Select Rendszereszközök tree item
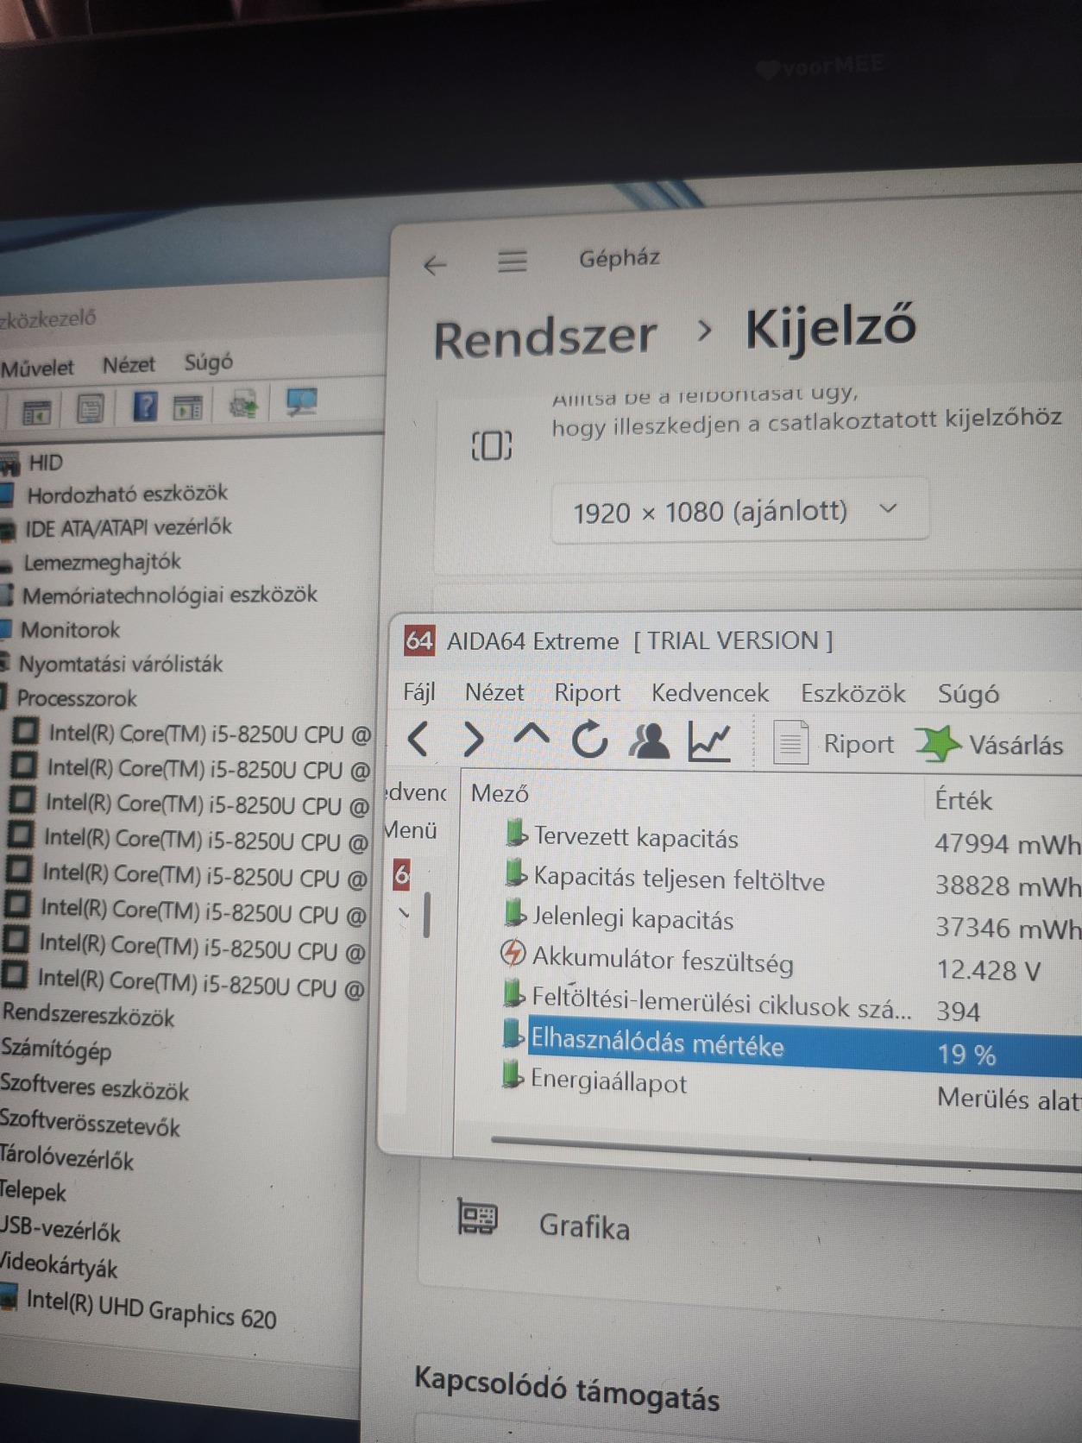The width and height of the screenshot is (1082, 1443). pyautogui.click(x=87, y=1015)
